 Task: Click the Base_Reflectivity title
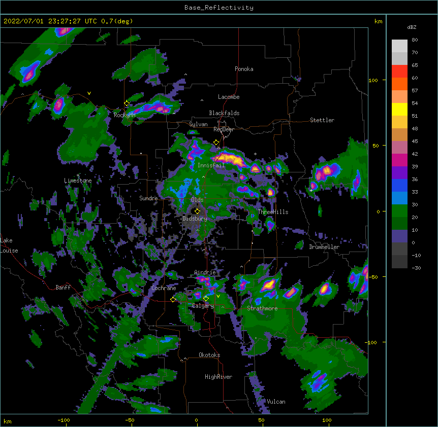coord(219,8)
